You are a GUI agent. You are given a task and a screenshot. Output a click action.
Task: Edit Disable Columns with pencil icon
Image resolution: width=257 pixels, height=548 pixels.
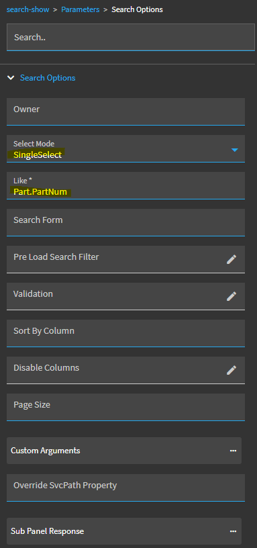231,370
